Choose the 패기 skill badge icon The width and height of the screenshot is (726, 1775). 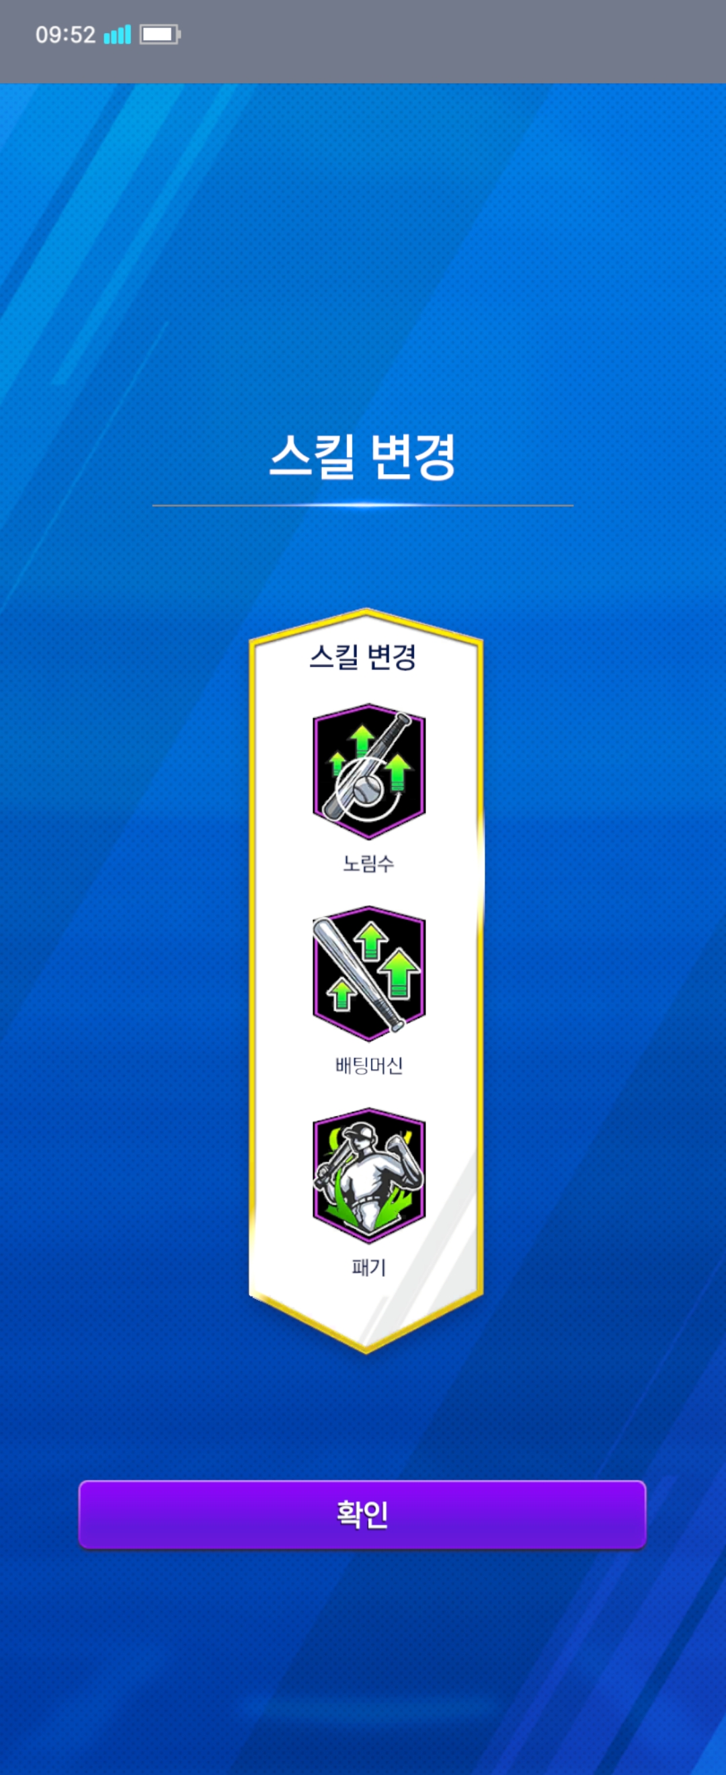[368, 1175]
